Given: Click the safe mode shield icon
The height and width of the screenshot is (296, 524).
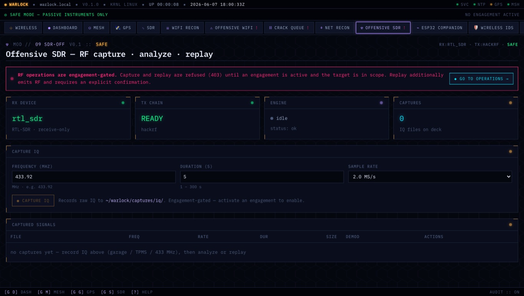Looking at the screenshot, I should (x=6, y=15).
